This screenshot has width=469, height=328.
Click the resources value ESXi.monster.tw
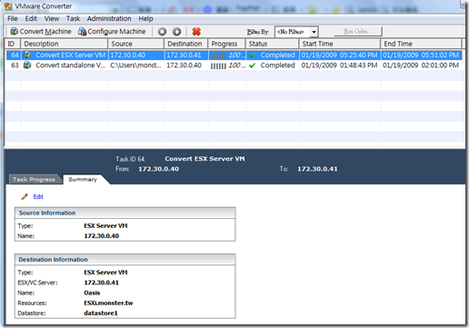pyautogui.click(x=108, y=303)
